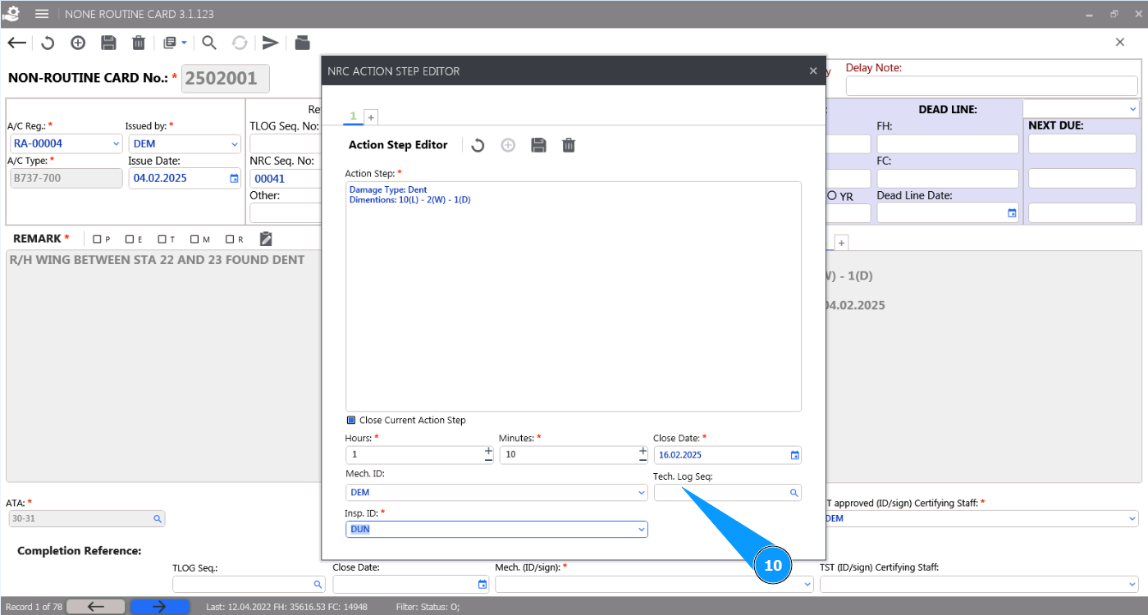Expand the Issued by dropdown

(x=234, y=144)
